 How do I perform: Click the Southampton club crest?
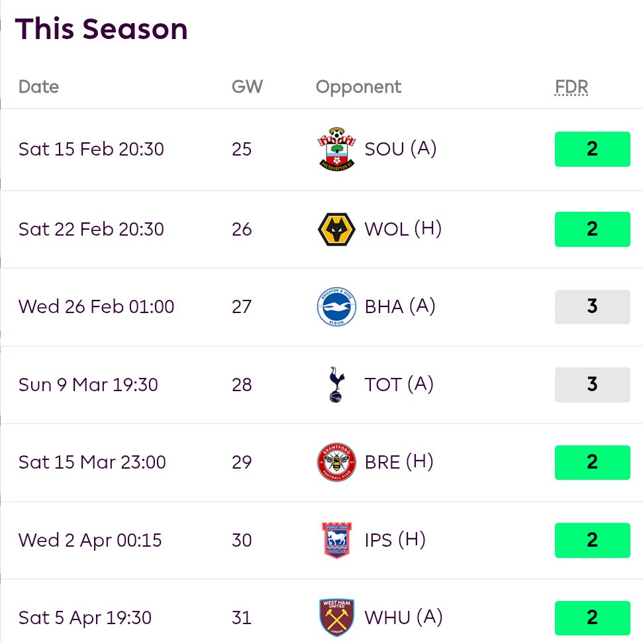pos(336,150)
